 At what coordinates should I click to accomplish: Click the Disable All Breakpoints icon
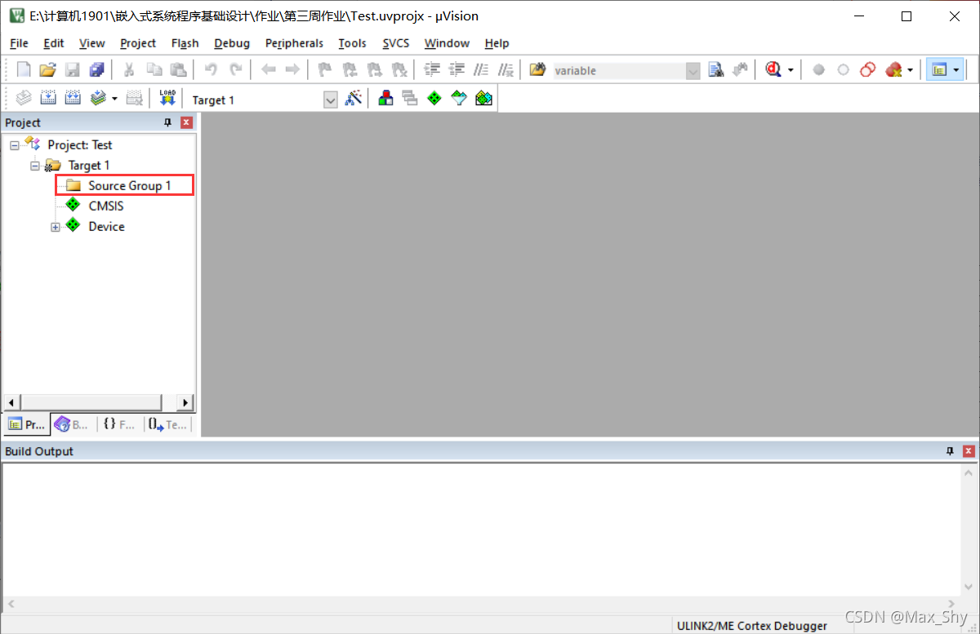(x=867, y=70)
